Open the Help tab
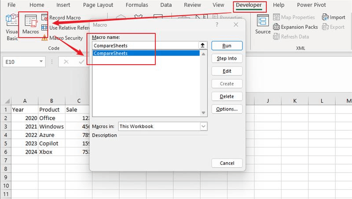 click(279, 5)
